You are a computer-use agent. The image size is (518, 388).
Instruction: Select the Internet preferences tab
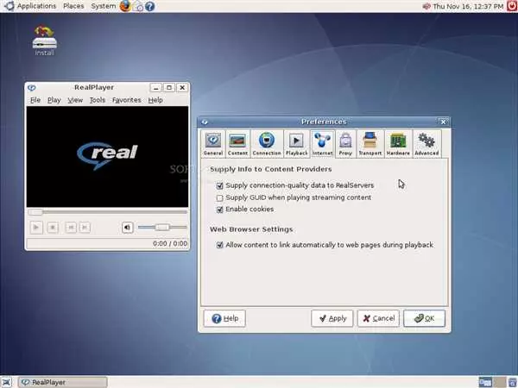click(x=322, y=144)
